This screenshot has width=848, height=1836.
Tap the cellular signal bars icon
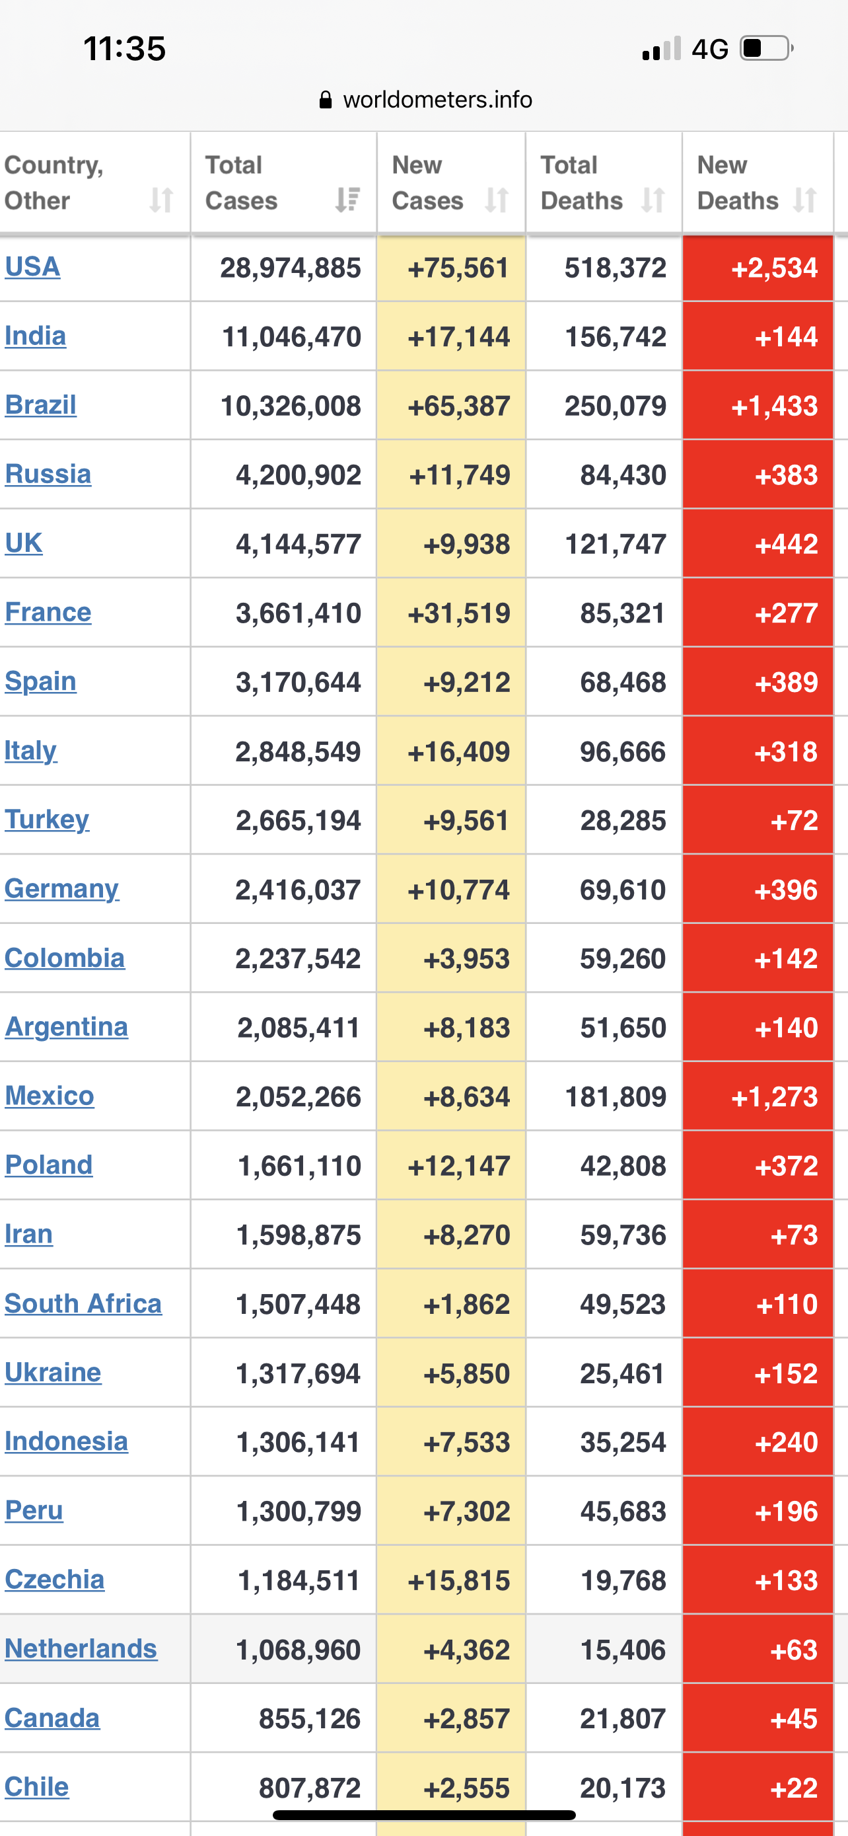pos(662,48)
